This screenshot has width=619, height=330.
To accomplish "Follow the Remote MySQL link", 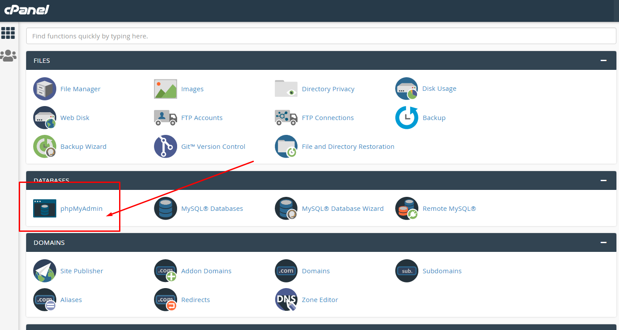I will point(449,209).
